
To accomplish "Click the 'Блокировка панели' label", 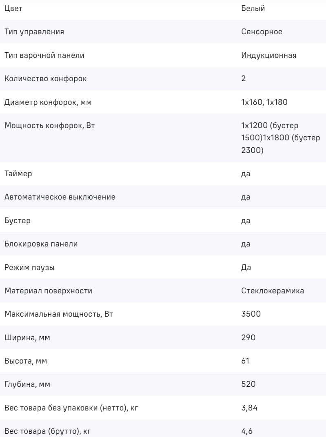I will (41, 244).
